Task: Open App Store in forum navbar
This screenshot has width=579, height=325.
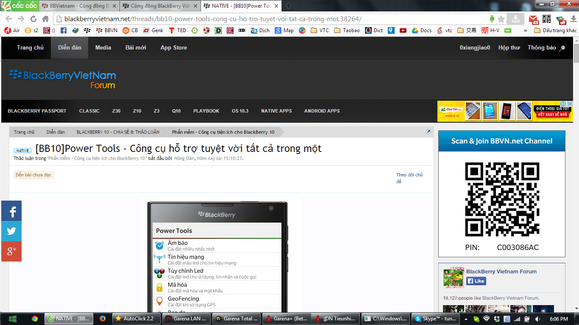Action: point(174,48)
